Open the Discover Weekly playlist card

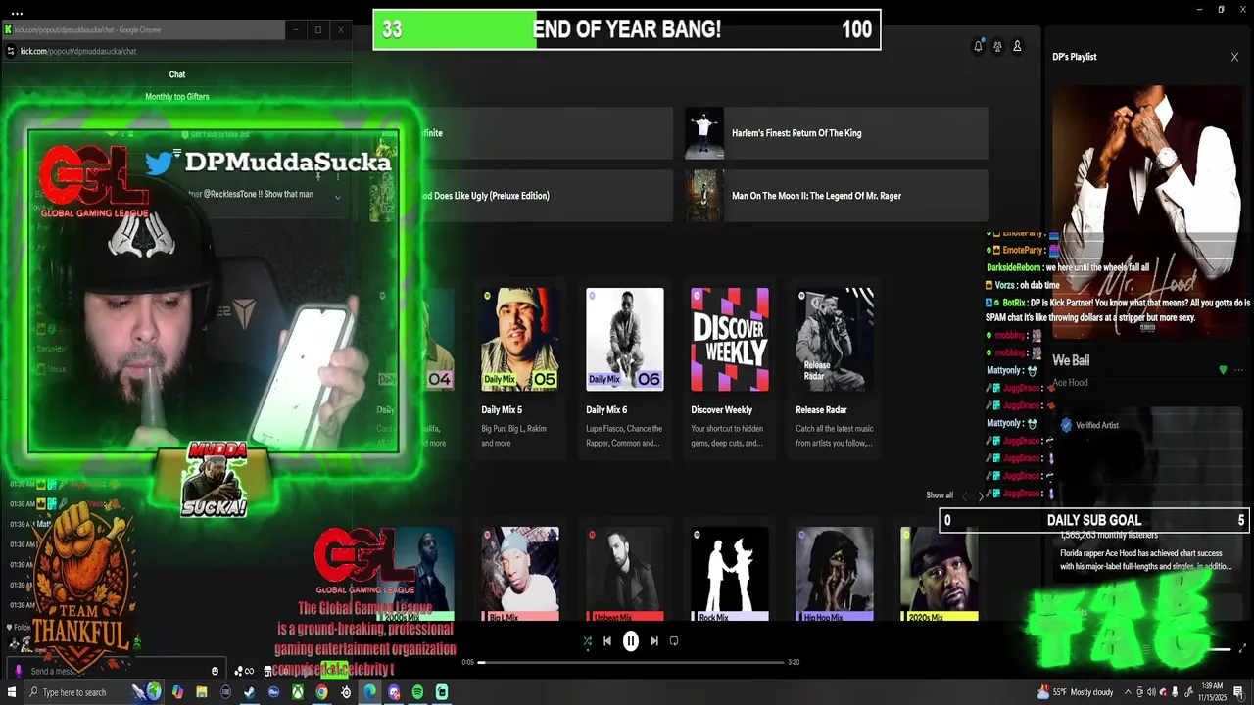[729, 370]
